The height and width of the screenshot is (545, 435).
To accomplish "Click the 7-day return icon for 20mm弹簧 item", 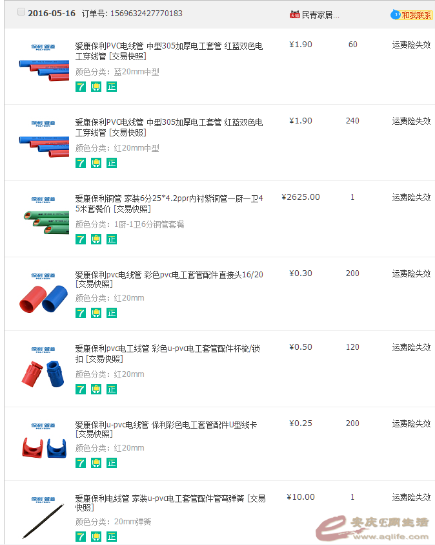I will point(81,537).
